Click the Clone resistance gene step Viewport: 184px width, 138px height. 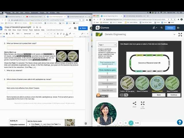[x=107, y=70]
